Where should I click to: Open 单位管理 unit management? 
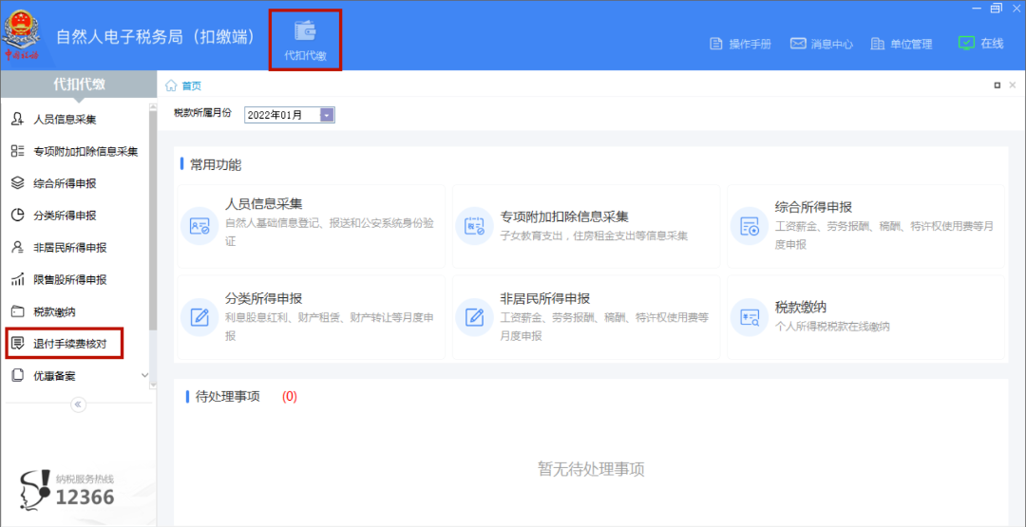[902, 44]
